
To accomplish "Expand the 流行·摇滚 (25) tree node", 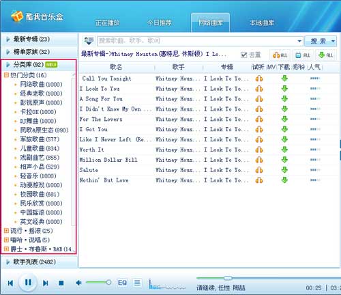I will (x=6, y=231).
